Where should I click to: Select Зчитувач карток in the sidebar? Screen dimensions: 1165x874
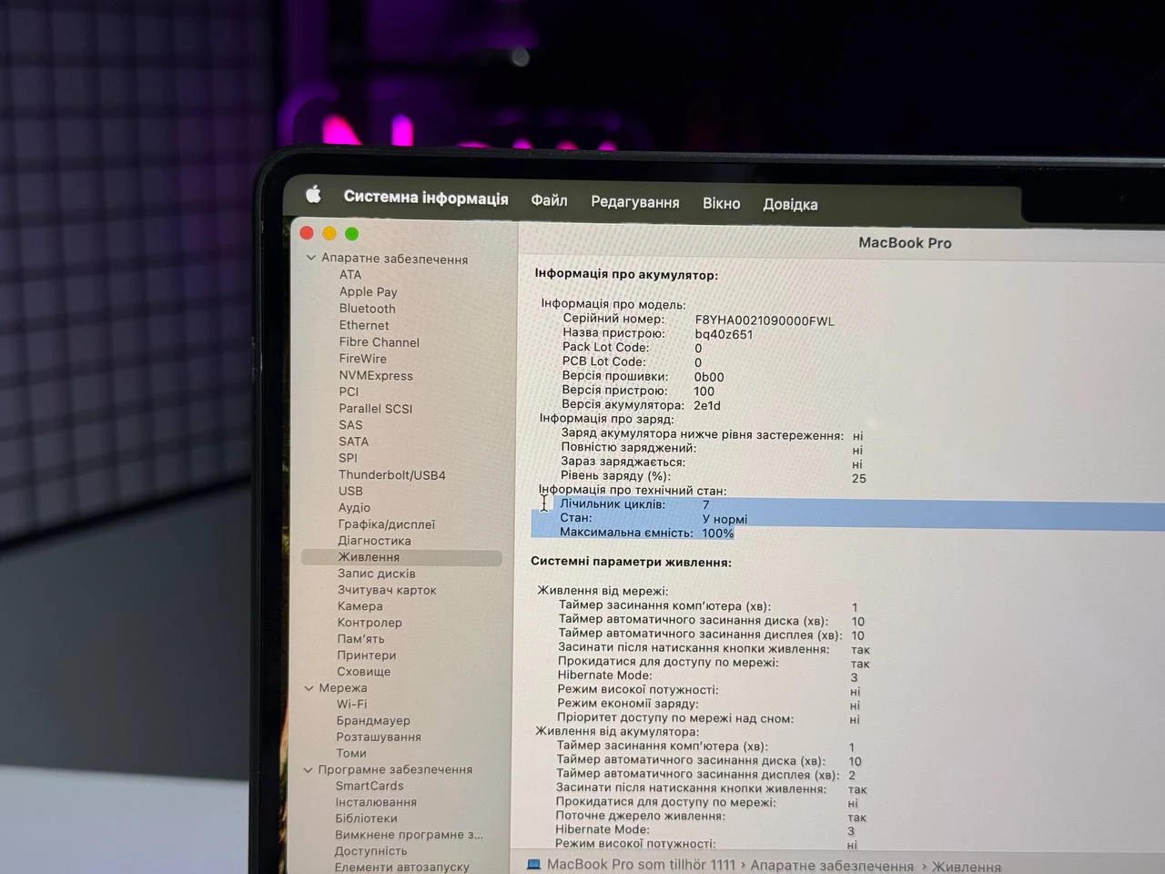[x=387, y=590]
